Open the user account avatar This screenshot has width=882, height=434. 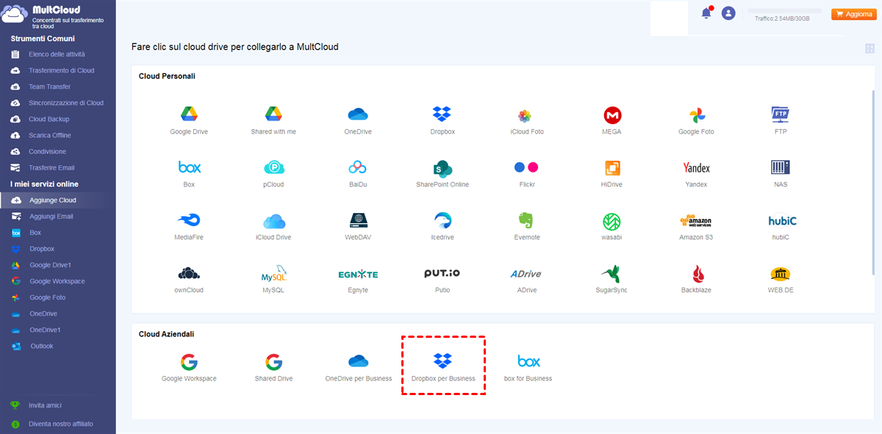click(728, 13)
